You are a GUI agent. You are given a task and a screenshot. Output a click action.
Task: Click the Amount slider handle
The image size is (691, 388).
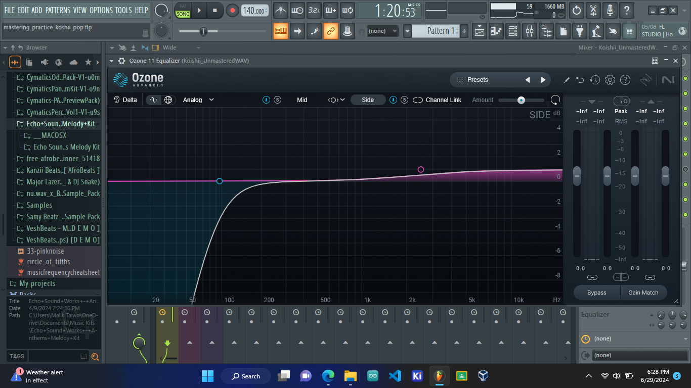point(521,100)
